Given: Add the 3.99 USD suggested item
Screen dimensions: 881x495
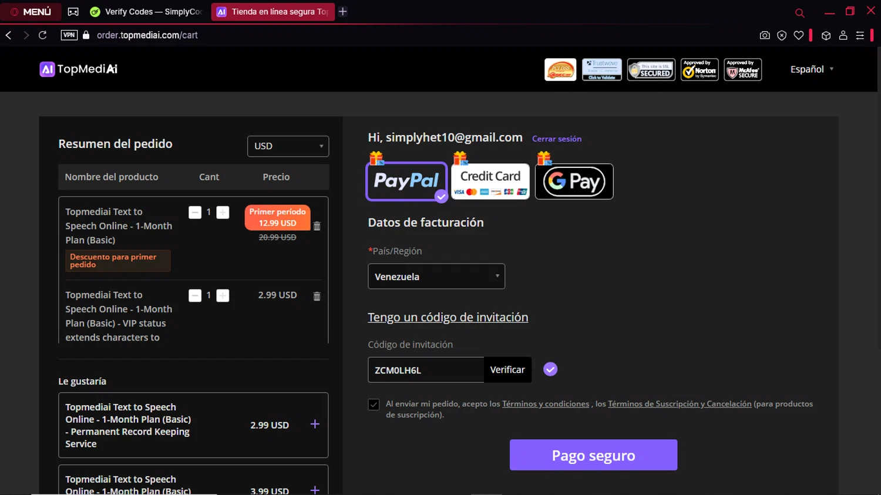Looking at the screenshot, I should click(x=315, y=490).
